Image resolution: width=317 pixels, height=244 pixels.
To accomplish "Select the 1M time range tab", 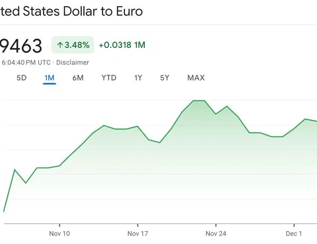I will click(50, 78).
